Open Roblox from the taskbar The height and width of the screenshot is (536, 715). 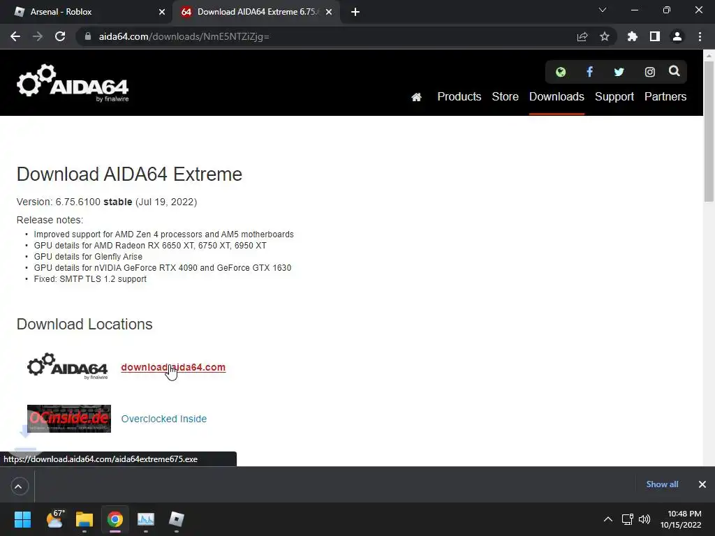coord(177,519)
